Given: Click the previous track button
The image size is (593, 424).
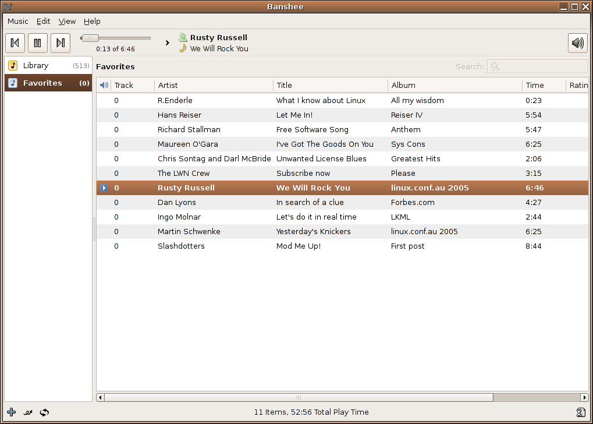Looking at the screenshot, I should point(15,43).
